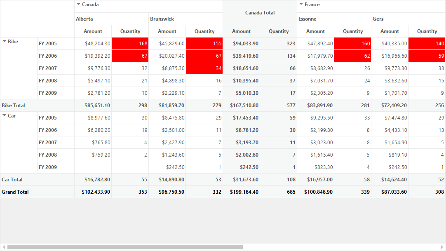Click the Amount header under Alberta
The width and height of the screenshot is (446, 251).
[93, 31]
